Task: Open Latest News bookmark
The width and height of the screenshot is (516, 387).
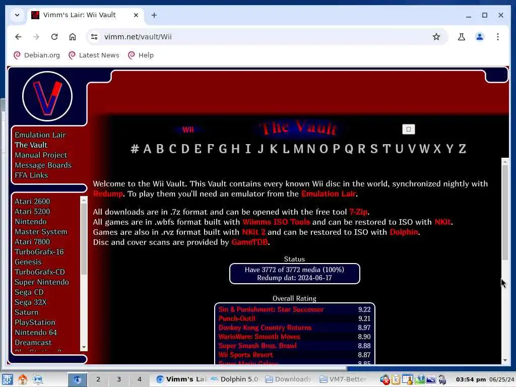Action: tap(94, 55)
